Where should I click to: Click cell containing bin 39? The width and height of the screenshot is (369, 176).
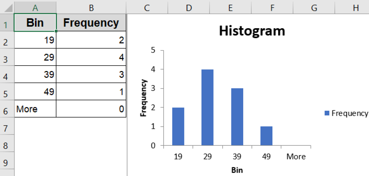(x=35, y=74)
